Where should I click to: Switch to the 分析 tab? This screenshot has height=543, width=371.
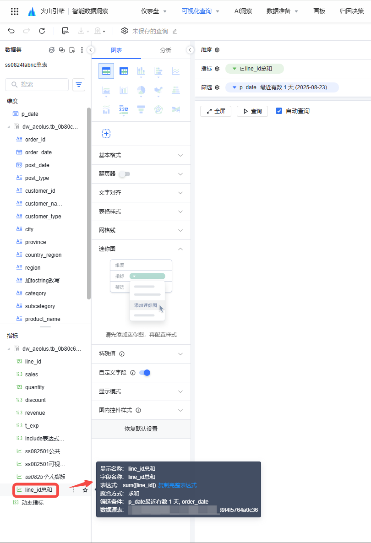click(165, 50)
